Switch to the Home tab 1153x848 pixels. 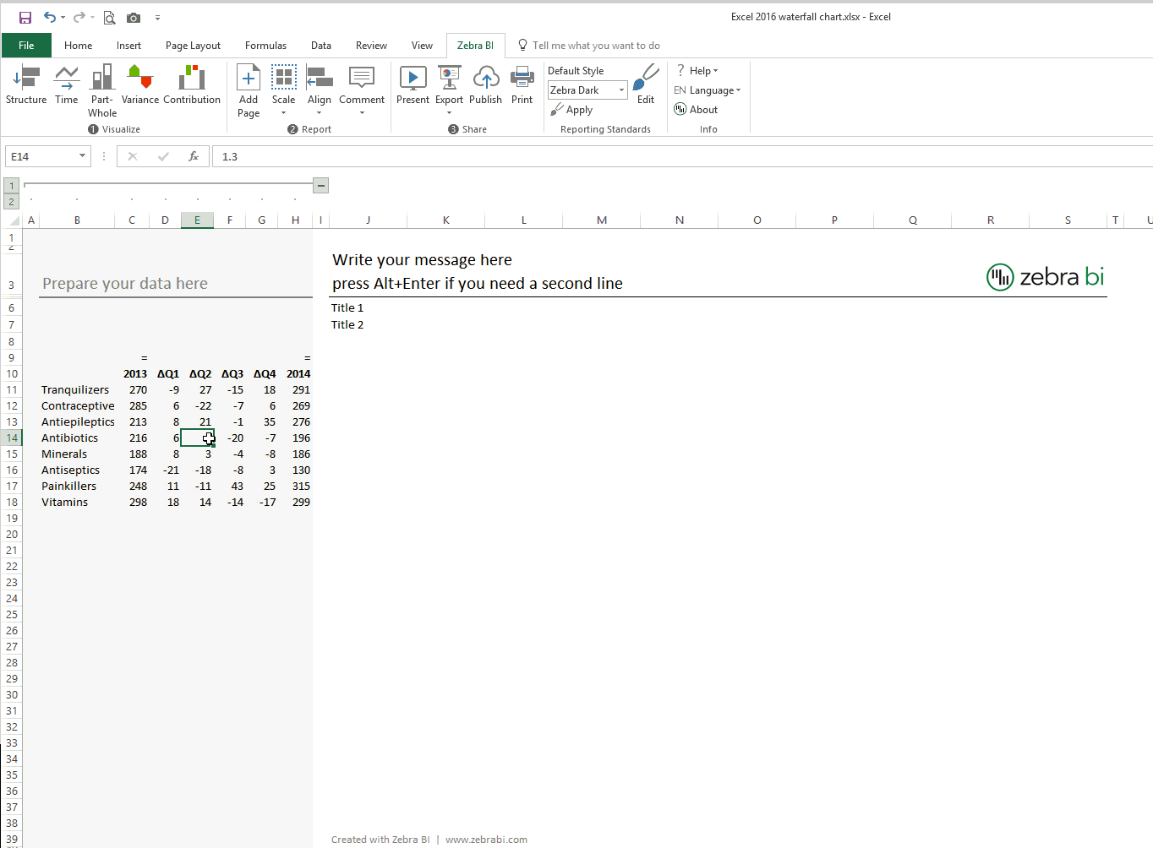[79, 46]
